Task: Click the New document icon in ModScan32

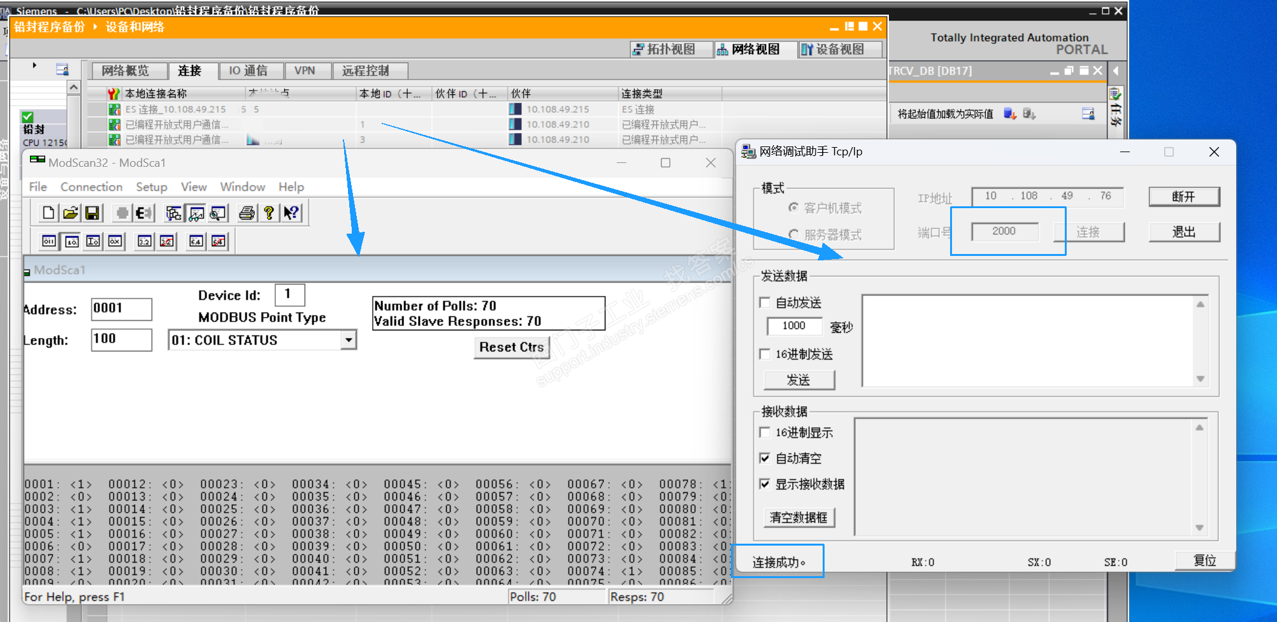Action: (x=48, y=213)
